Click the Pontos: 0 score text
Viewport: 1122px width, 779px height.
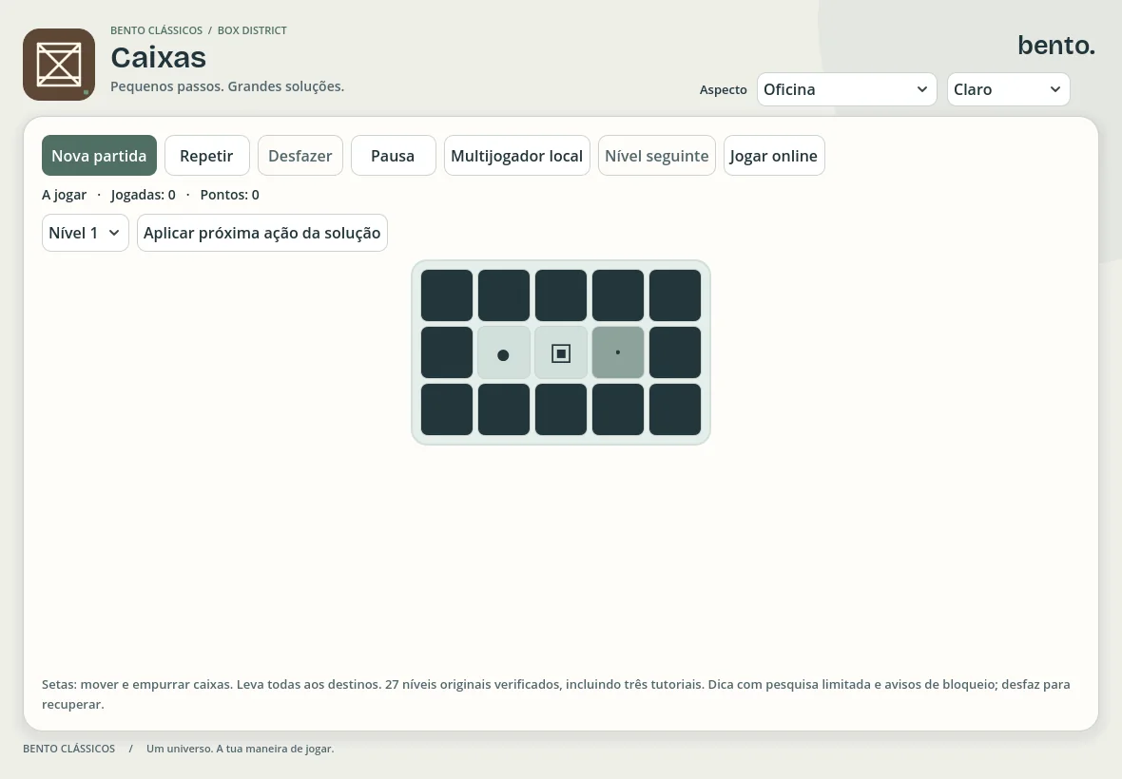tap(230, 195)
